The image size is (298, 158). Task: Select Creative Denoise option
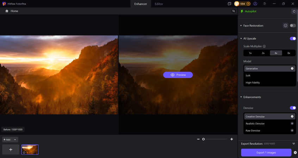click(269, 117)
